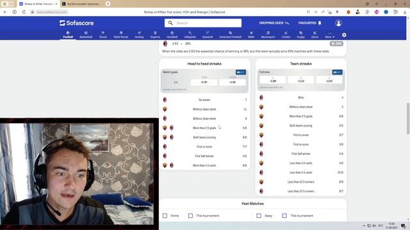The height and width of the screenshot is (230, 410).
Task: Click the Team streaks 'Wins' row
Action: (x=301, y=98)
